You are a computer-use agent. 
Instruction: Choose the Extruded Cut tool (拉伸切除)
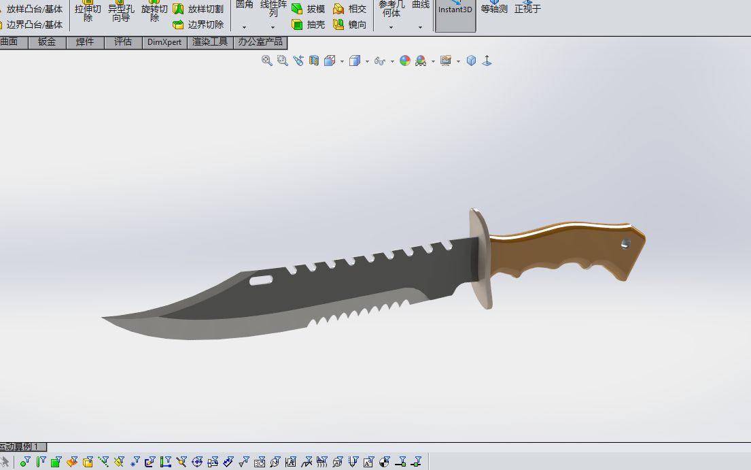point(88,12)
